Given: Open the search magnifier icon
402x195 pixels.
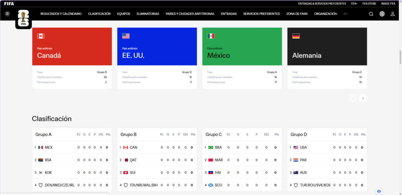Looking at the screenshot, I should click(371, 14).
